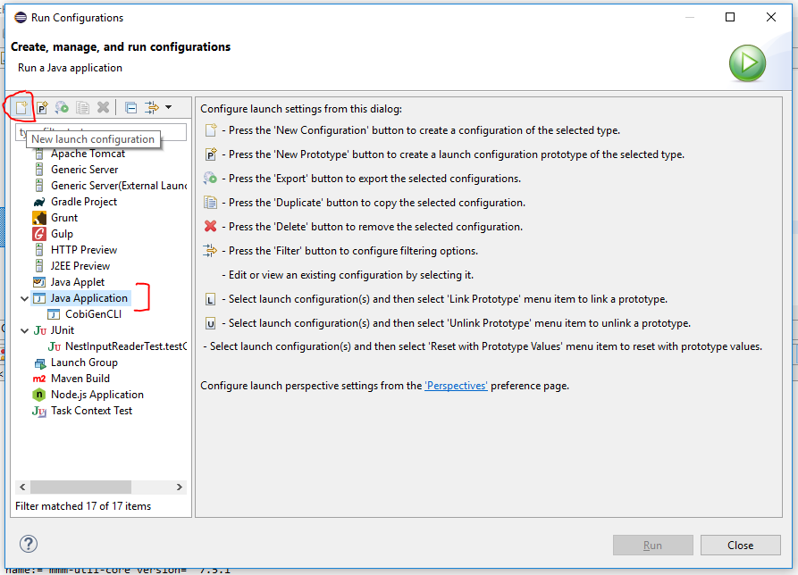Open the Filter button dropdown arrow
798x575 pixels.
tap(168, 107)
